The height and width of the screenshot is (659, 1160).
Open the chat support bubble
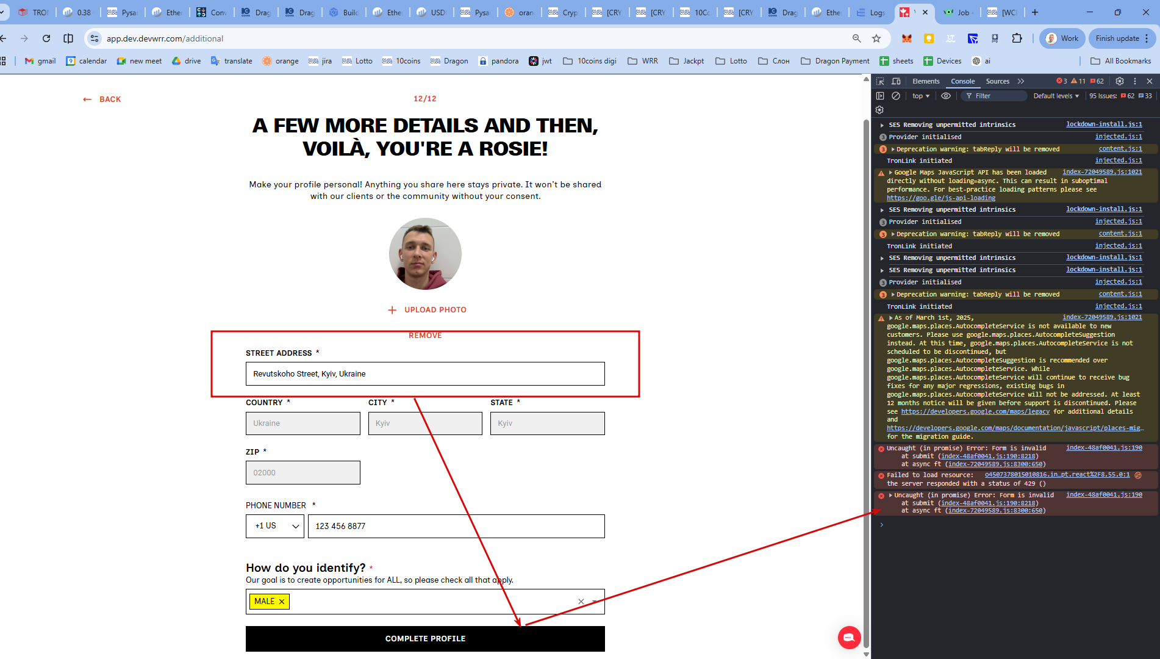coord(849,638)
